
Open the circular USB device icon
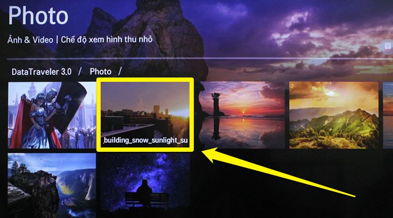coord(388,47)
